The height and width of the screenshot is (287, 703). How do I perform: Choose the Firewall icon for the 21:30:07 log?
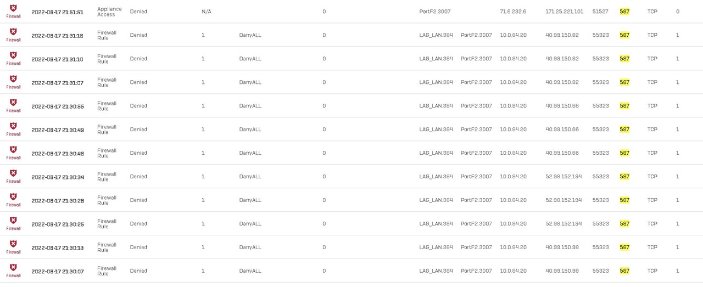click(x=13, y=268)
